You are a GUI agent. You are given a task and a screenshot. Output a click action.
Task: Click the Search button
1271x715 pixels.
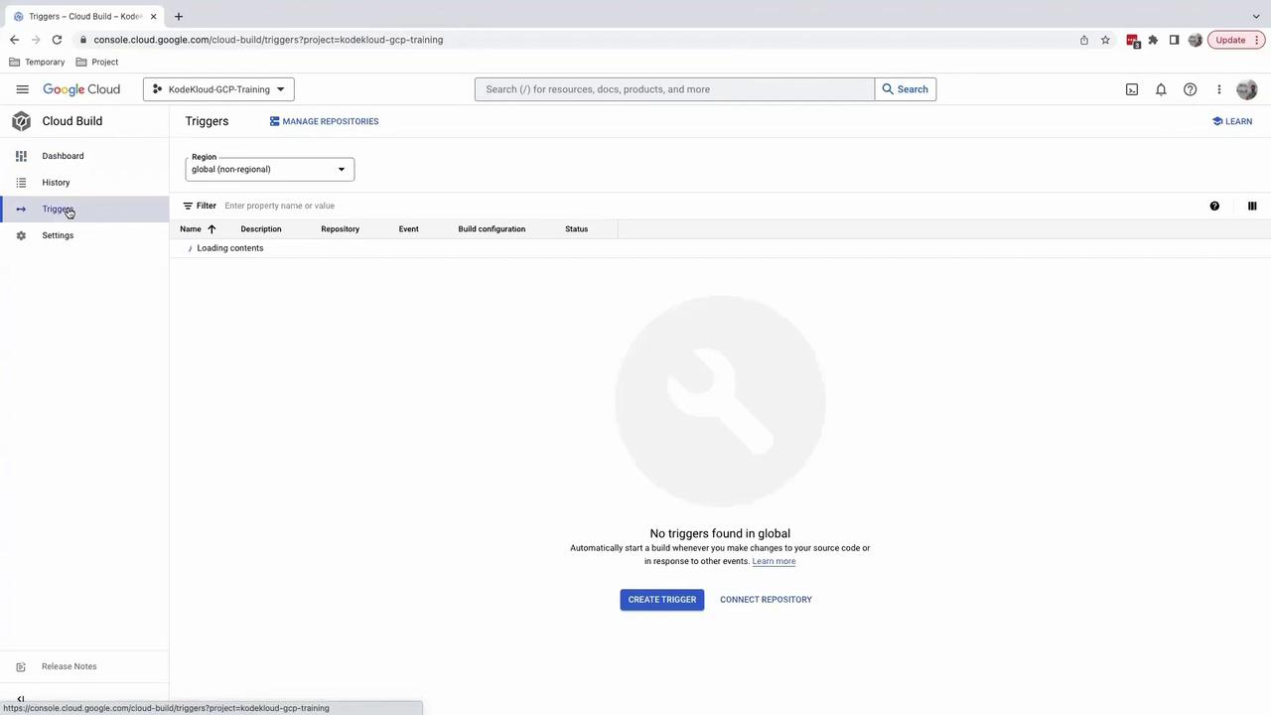[906, 89]
